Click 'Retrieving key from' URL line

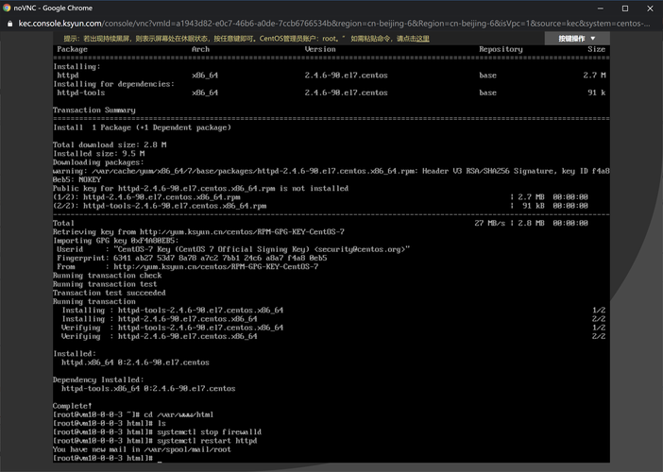(198, 231)
